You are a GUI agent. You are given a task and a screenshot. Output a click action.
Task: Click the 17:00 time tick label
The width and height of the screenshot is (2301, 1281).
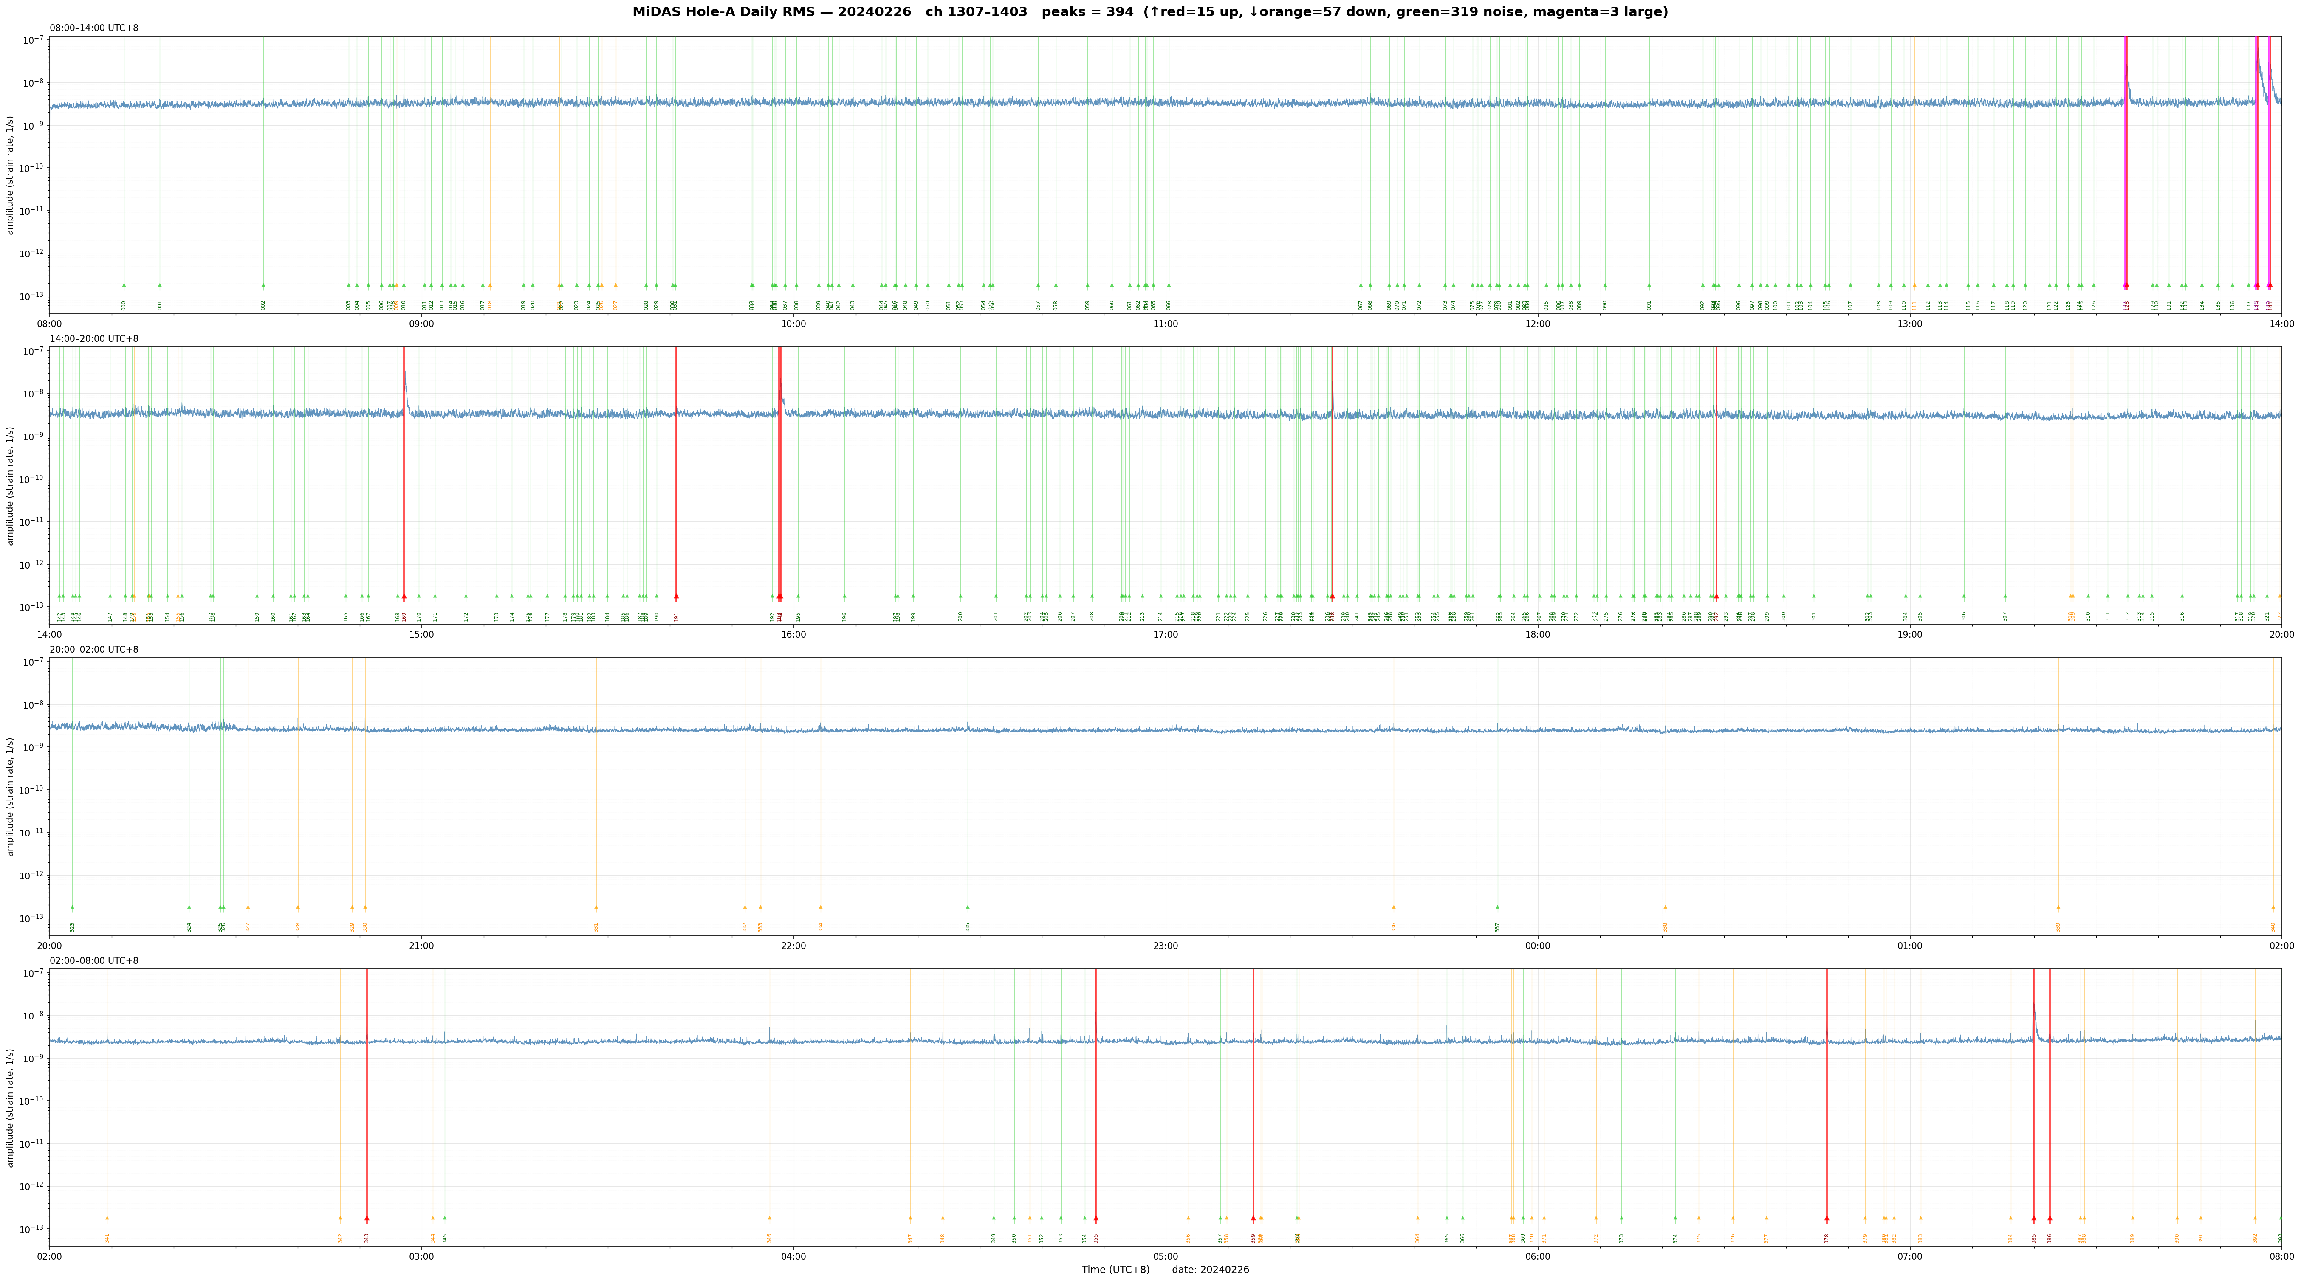click(x=1166, y=635)
